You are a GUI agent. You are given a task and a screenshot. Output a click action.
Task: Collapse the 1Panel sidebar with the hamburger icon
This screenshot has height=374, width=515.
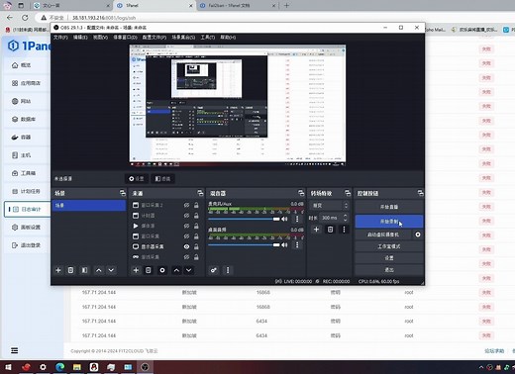click(x=14, y=350)
